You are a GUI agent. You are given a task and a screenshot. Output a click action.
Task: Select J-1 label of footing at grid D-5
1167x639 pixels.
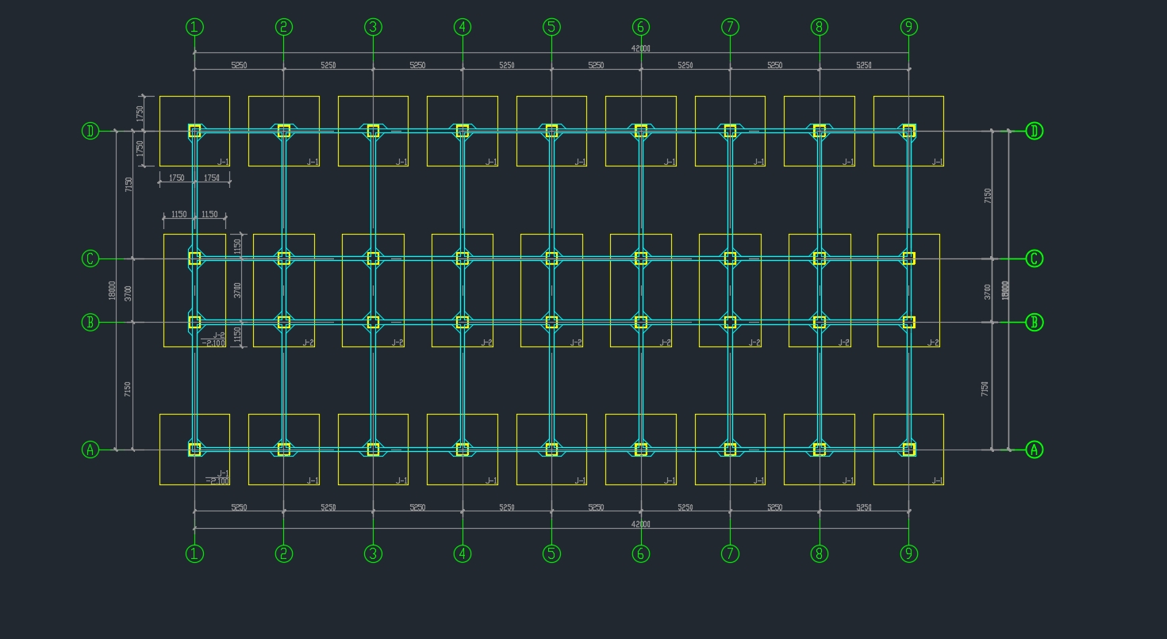(580, 162)
